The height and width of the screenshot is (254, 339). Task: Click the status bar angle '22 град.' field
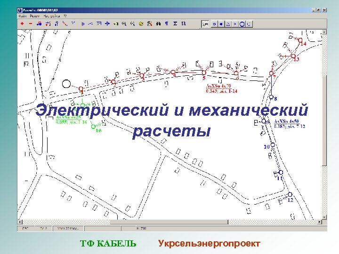point(68,228)
